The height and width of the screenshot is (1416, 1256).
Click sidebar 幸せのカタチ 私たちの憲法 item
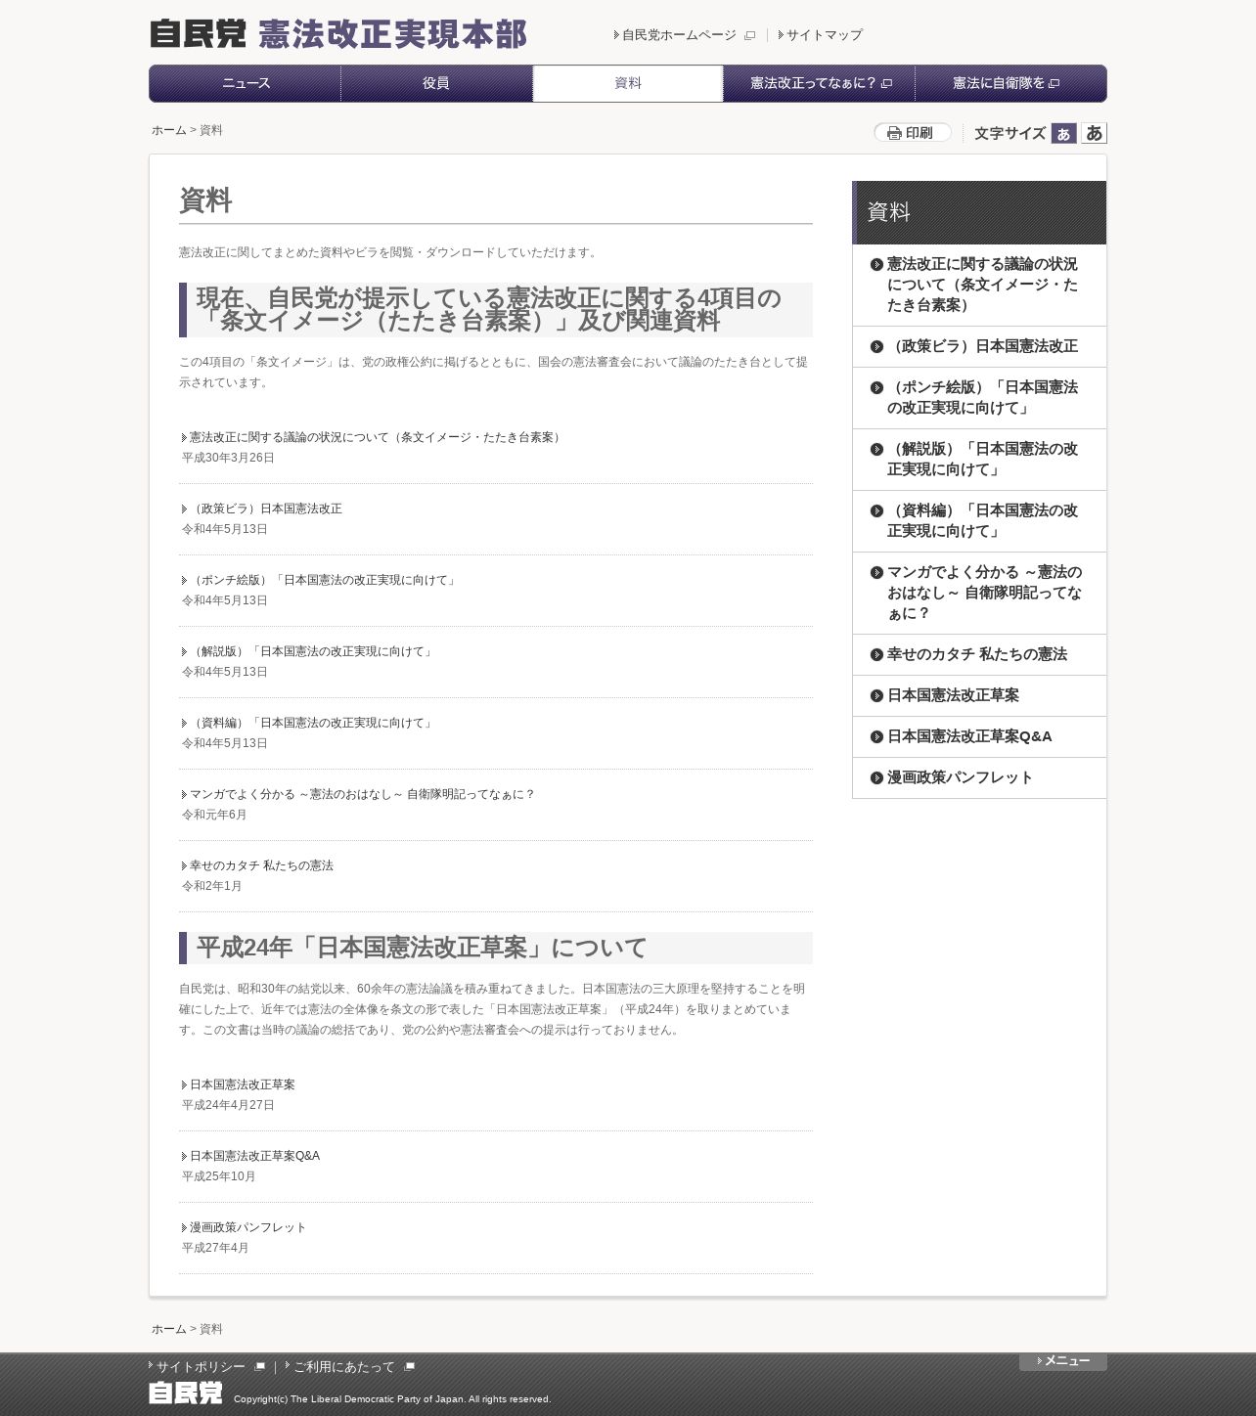tap(979, 654)
